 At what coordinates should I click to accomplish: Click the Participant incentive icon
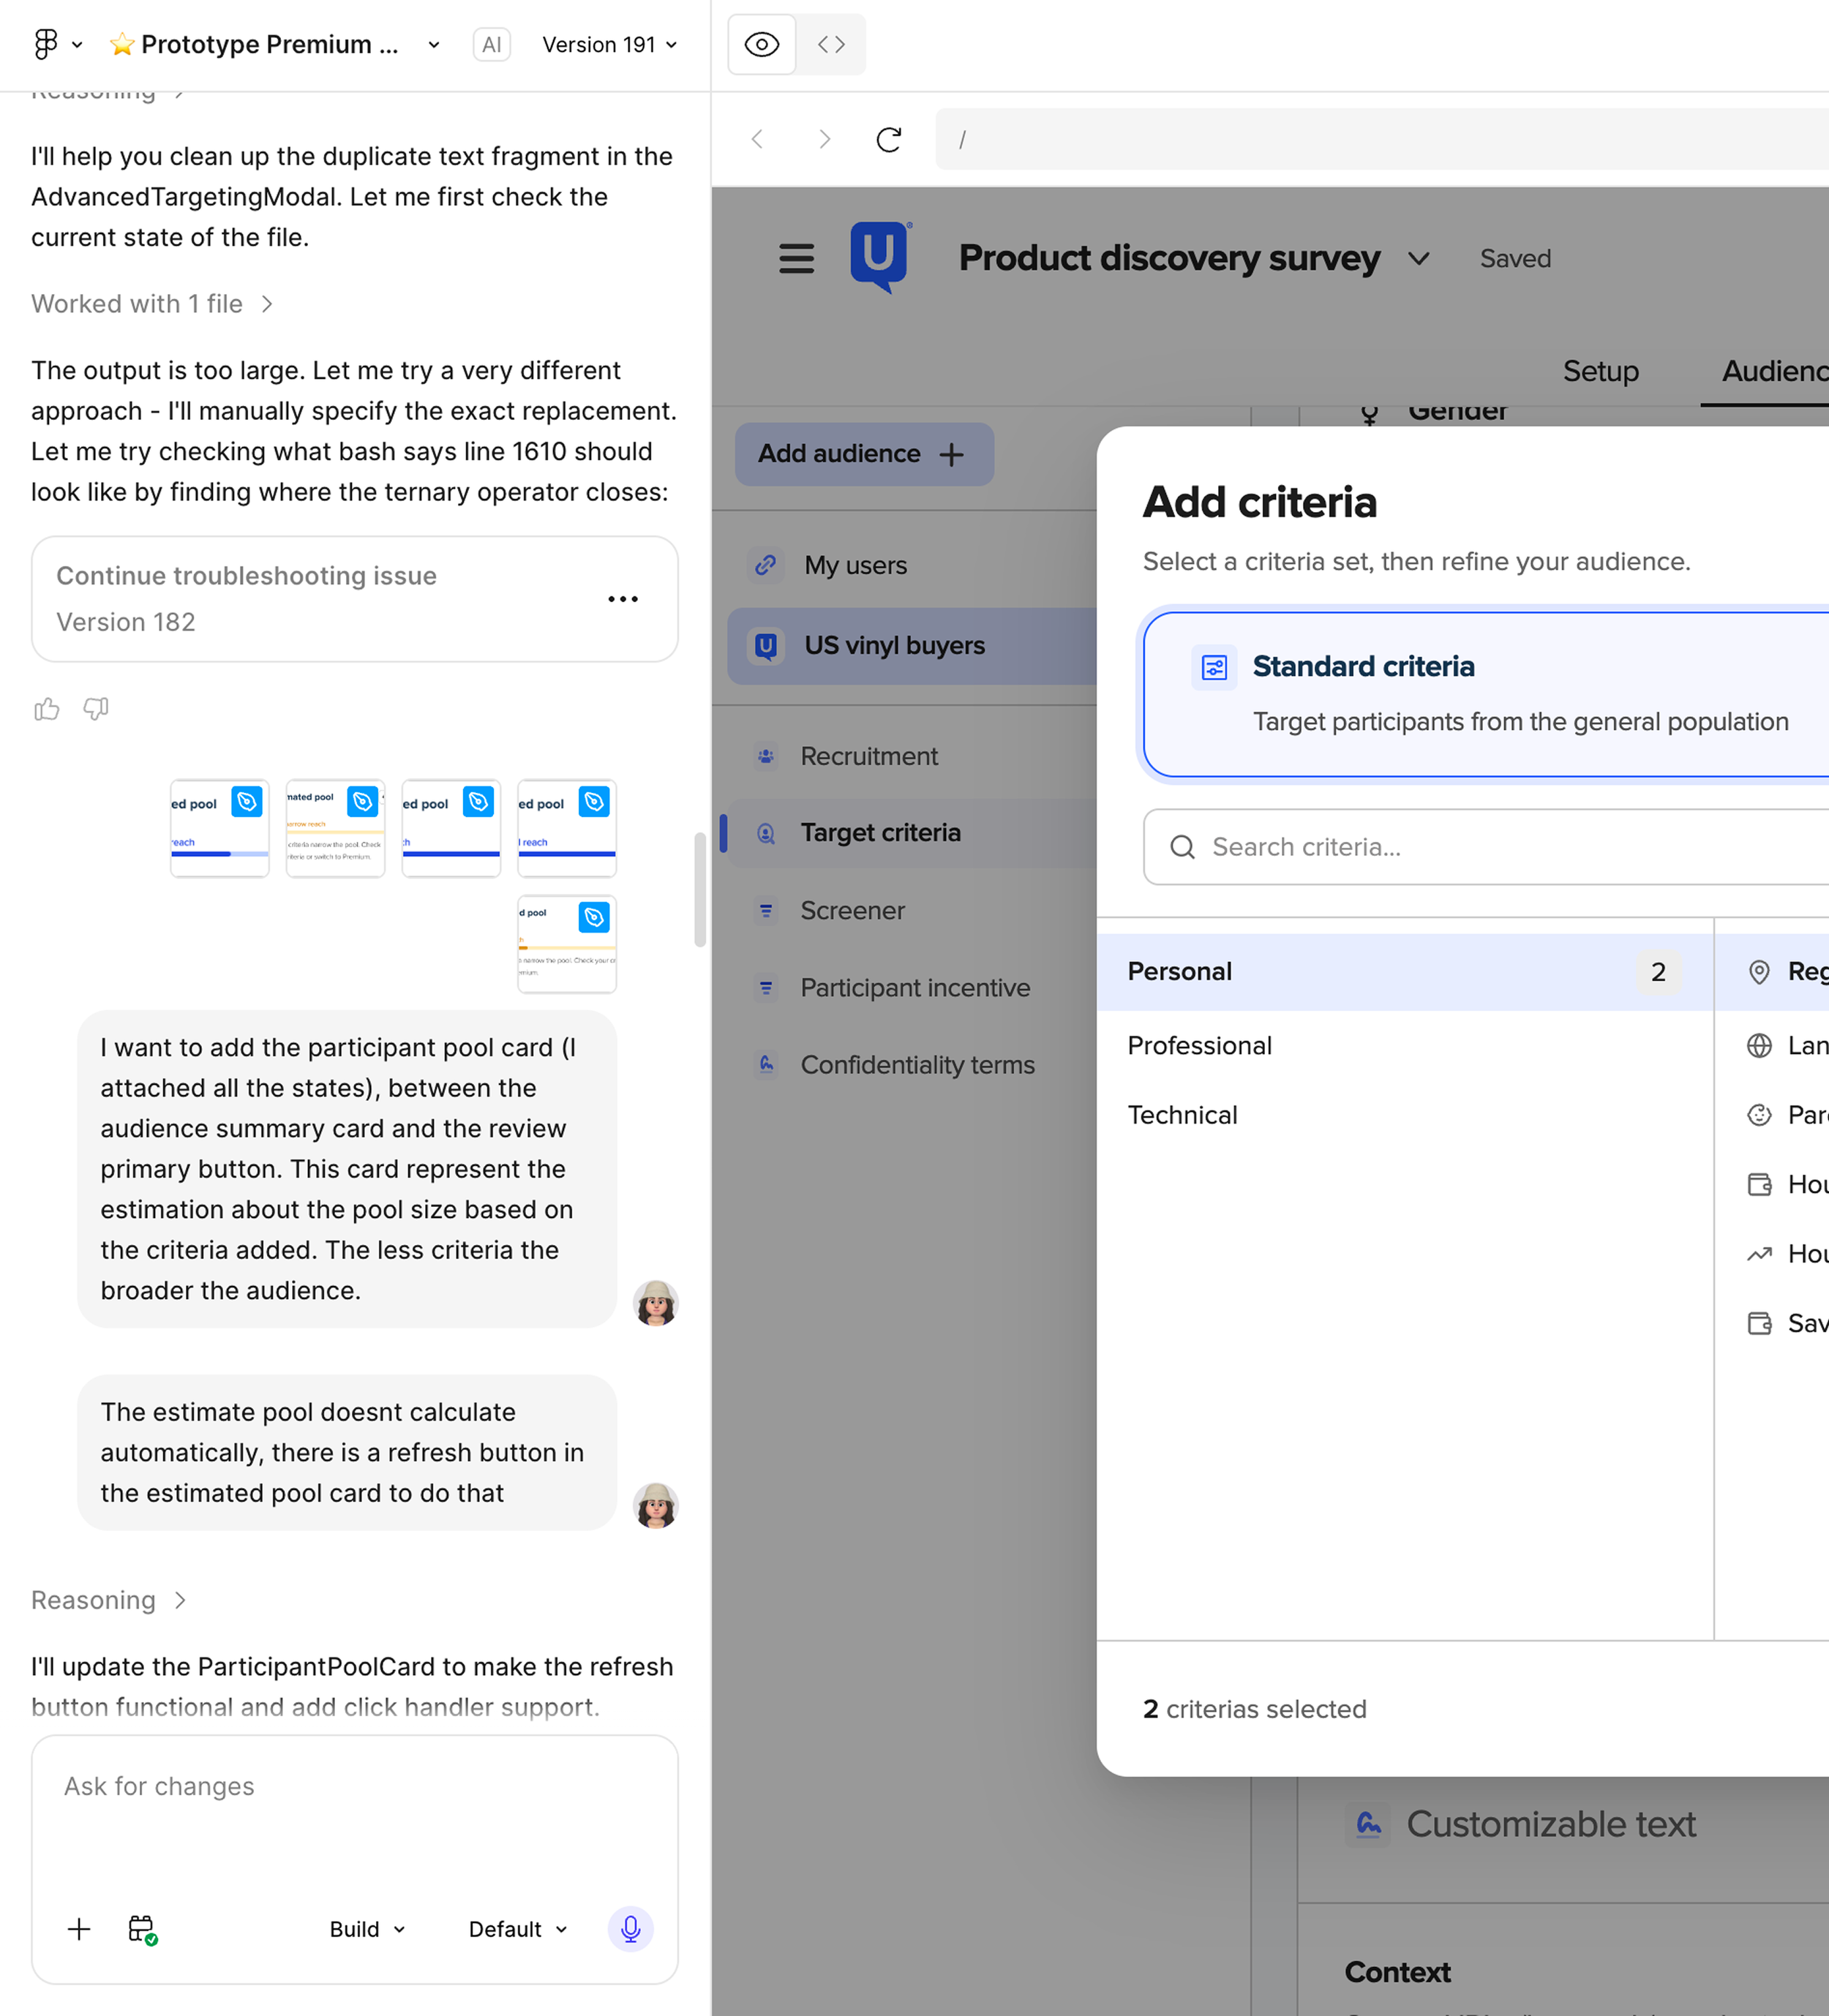765,988
